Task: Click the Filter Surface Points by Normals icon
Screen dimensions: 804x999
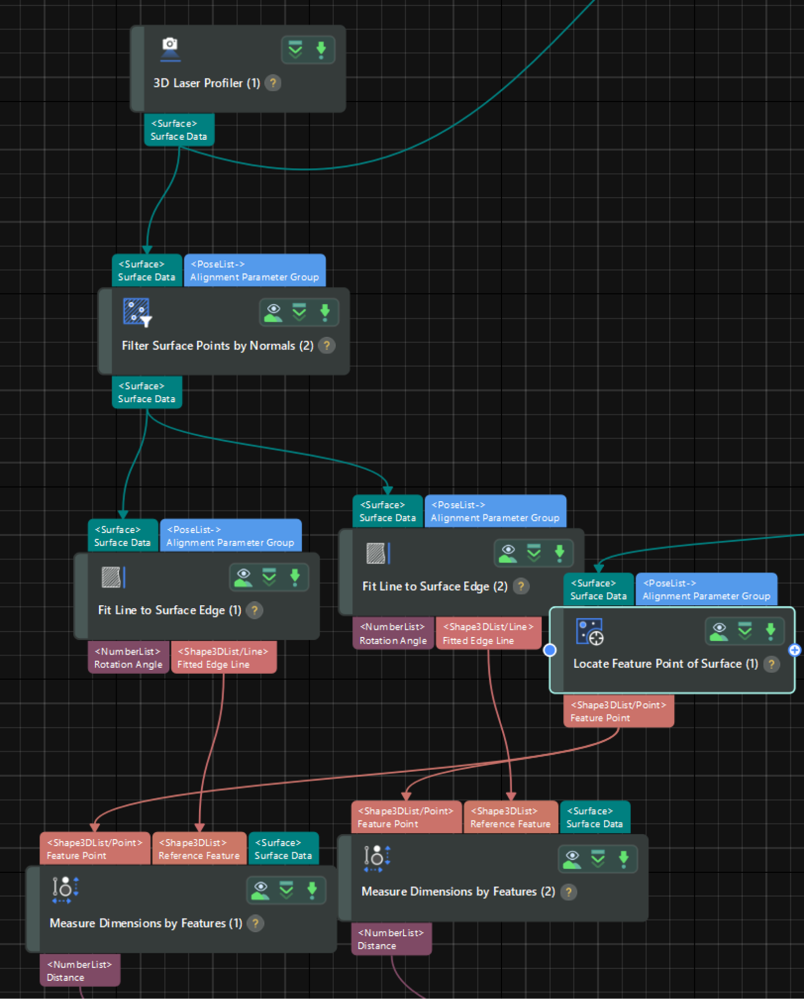Action: coord(137,312)
